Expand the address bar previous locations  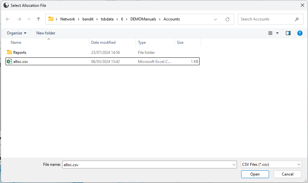point(216,19)
